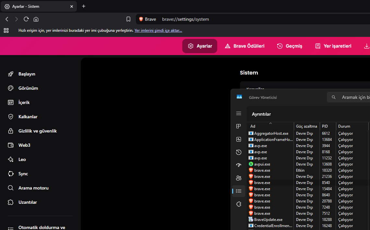Switch to the Ayarlar tab
This screenshot has width=370, height=230.
coord(200,46)
